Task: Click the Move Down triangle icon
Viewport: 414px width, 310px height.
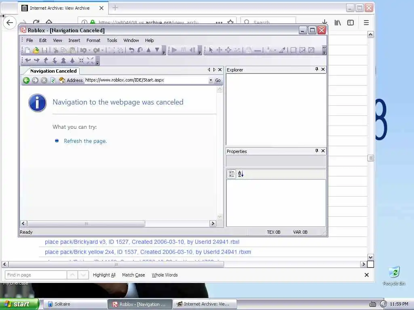Action: pyautogui.click(x=157, y=50)
